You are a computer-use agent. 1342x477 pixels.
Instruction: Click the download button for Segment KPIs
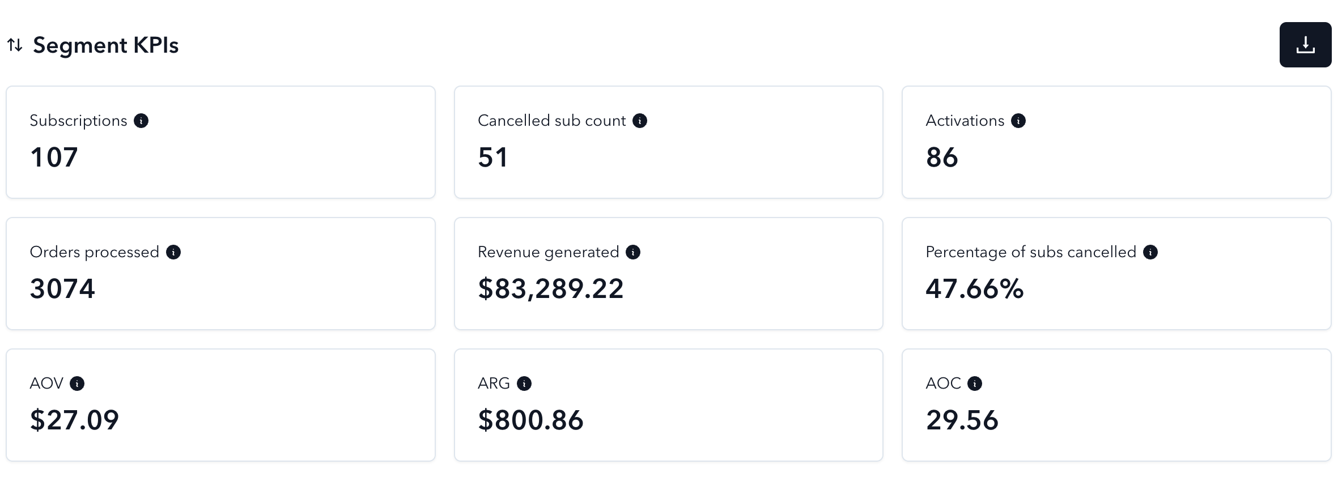(1305, 45)
